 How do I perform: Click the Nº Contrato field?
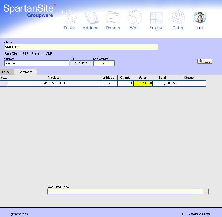(104, 63)
